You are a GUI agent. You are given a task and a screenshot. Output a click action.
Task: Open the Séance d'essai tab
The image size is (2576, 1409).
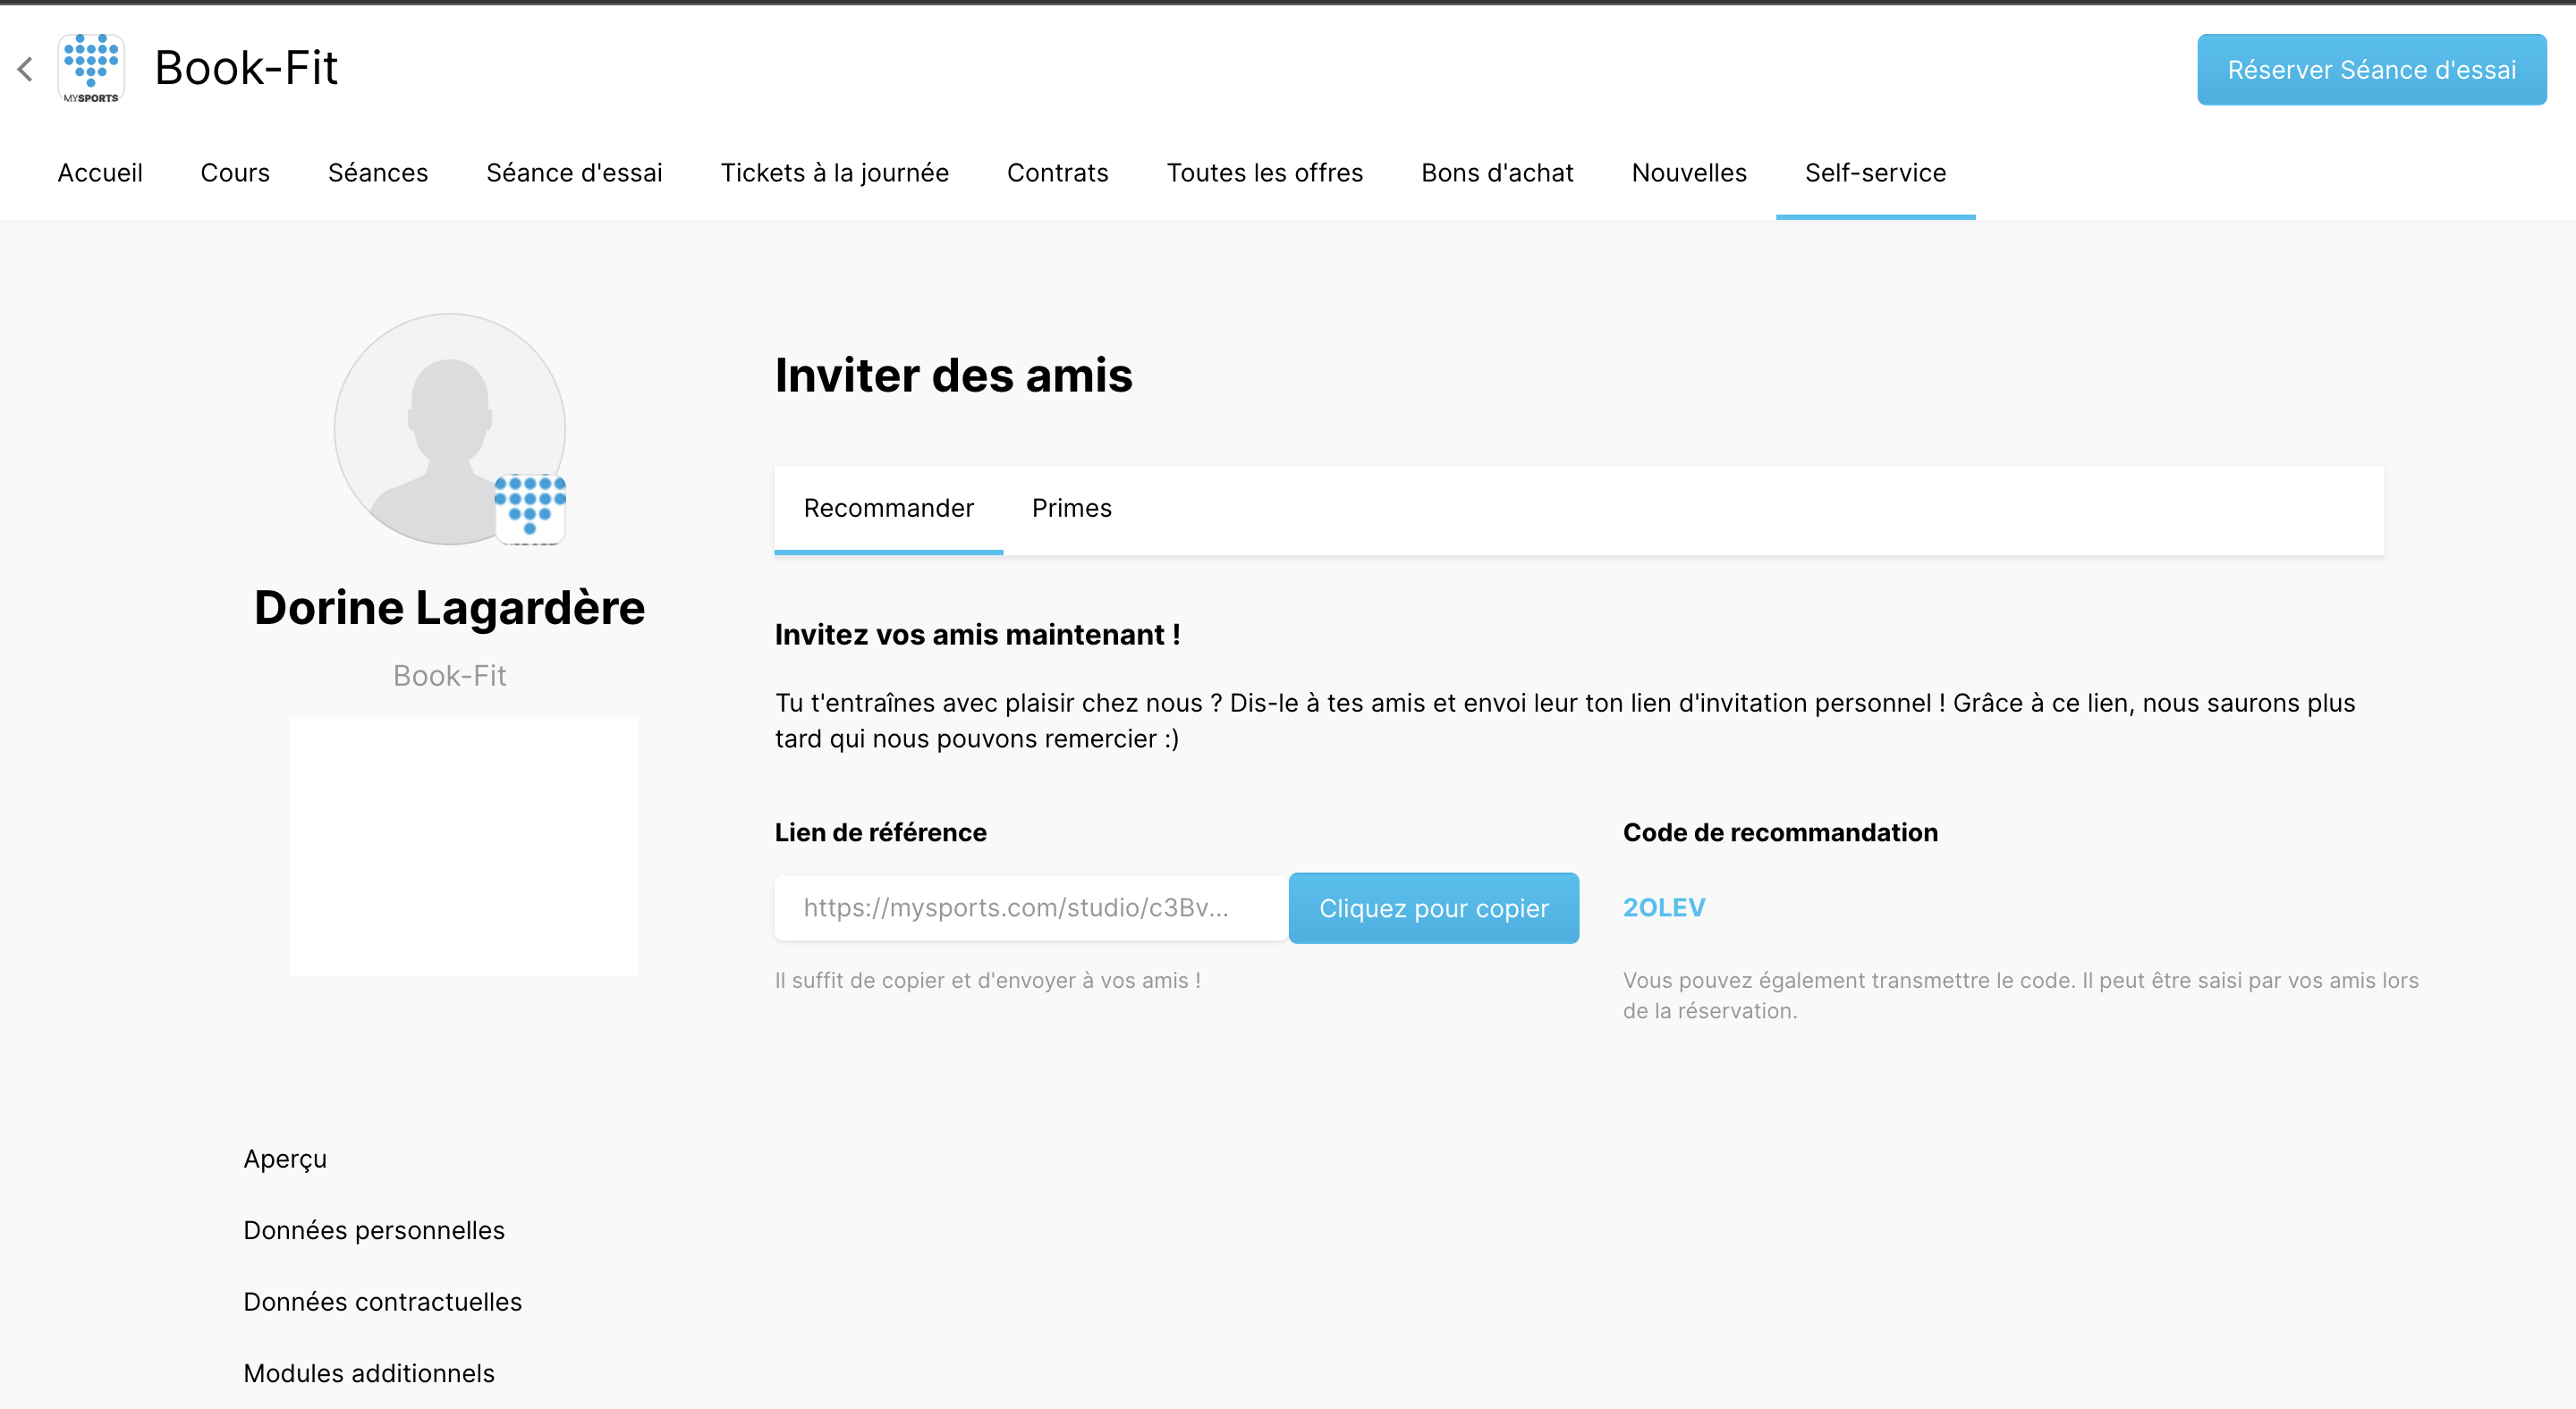pos(574,173)
